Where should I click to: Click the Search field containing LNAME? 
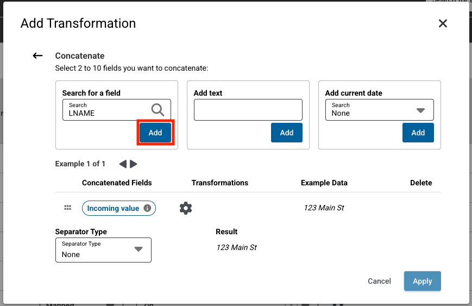point(117,110)
